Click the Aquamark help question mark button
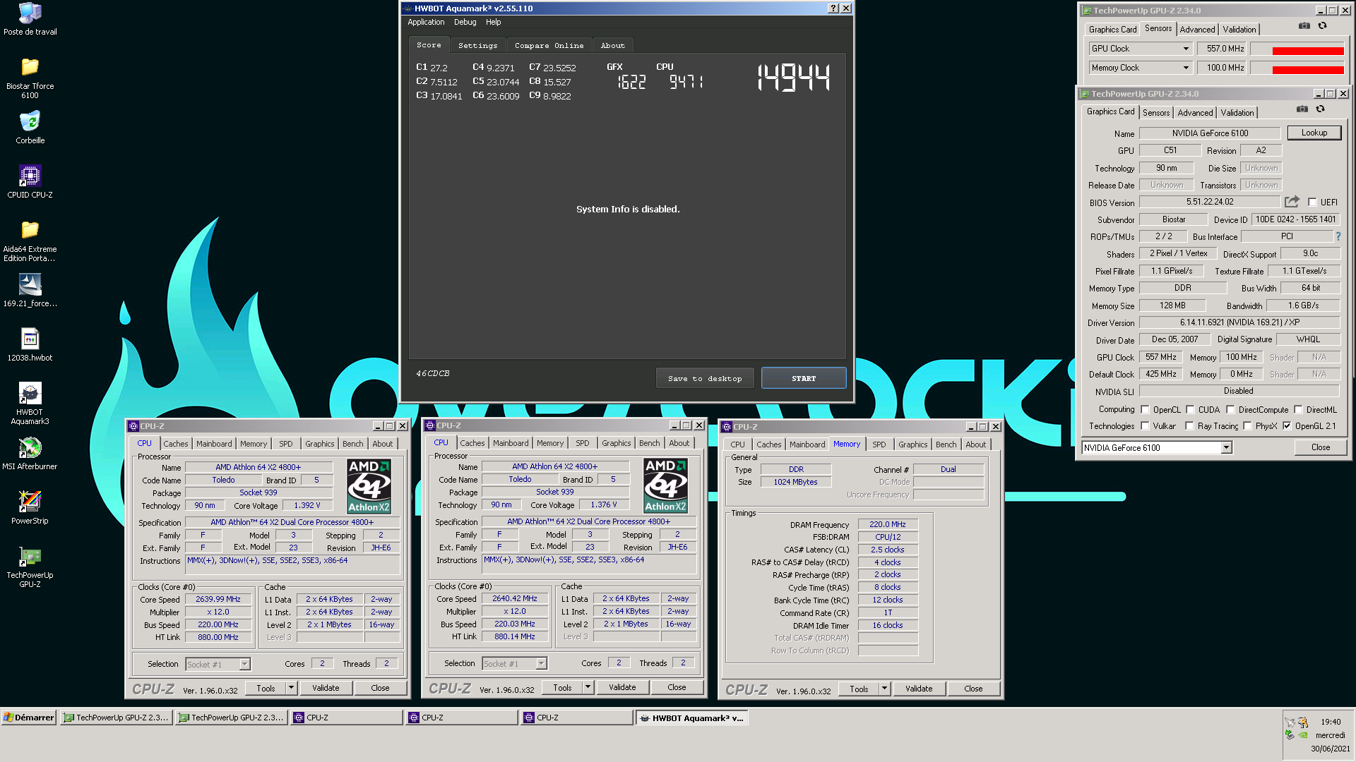Image resolution: width=1356 pixels, height=762 pixels. (x=833, y=8)
